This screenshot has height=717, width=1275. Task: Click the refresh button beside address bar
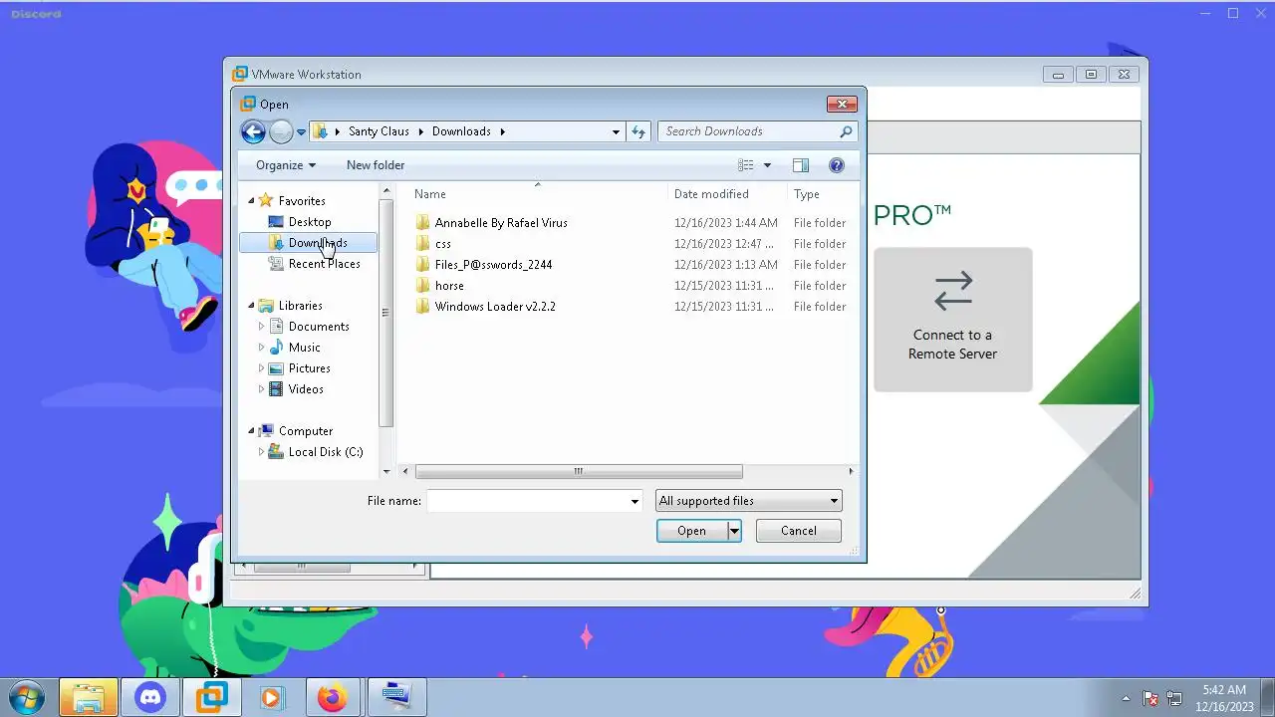638,131
